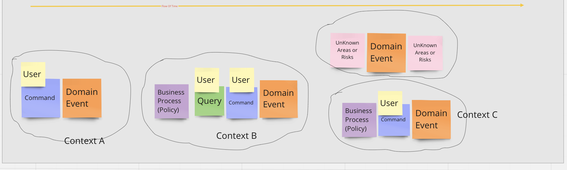Click the yellow User note in Context C
Screen dimensions: 567x170
[x=389, y=103]
